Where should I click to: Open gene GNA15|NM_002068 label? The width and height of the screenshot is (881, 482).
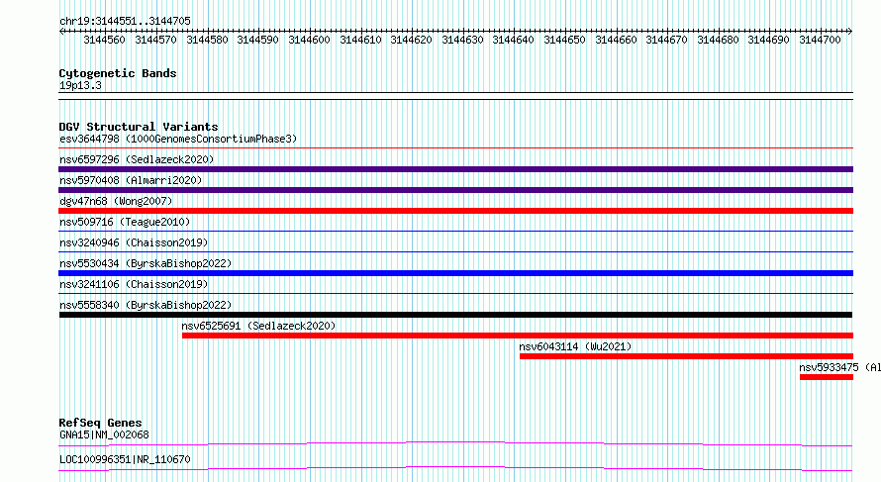click(104, 434)
